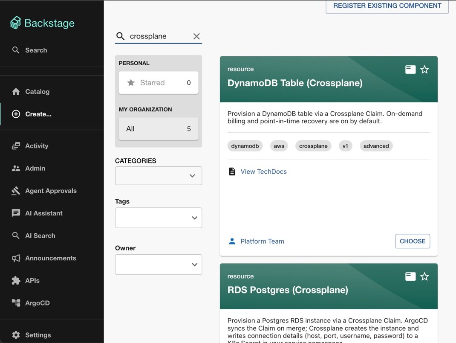Expand the Categories dropdown
The height and width of the screenshot is (343, 456).
point(159,176)
